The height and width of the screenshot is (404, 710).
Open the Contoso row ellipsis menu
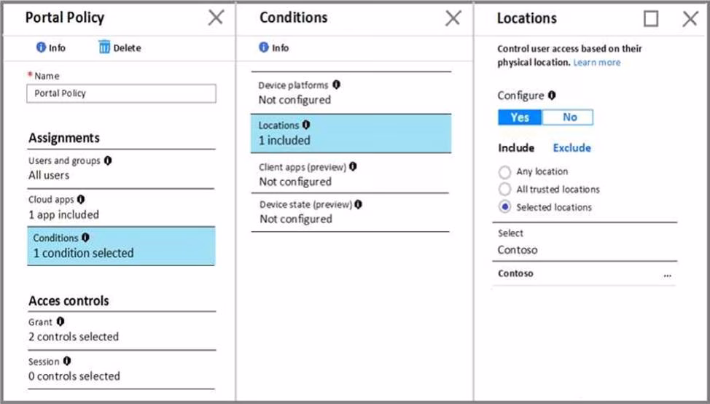pyautogui.click(x=667, y=275)
